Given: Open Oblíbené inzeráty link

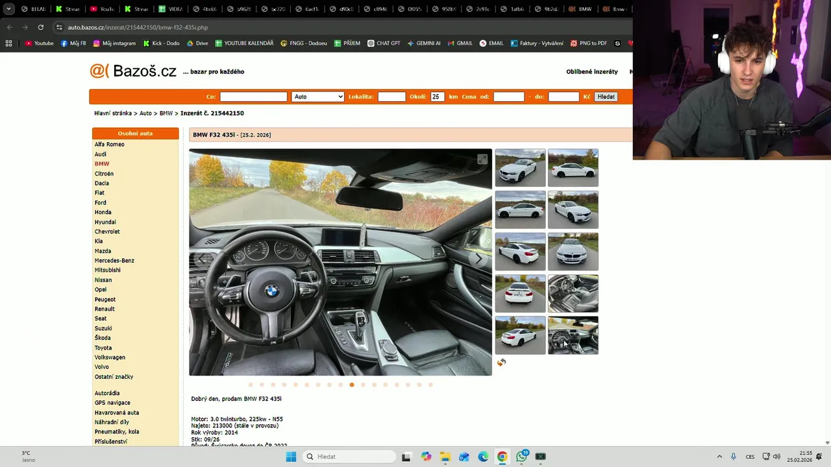Looking at the screenshot, I should coord(592,72).
